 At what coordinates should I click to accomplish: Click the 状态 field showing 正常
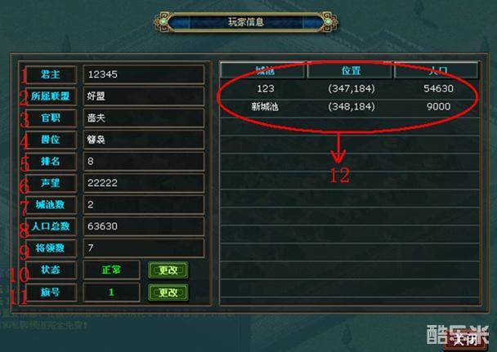111,270
